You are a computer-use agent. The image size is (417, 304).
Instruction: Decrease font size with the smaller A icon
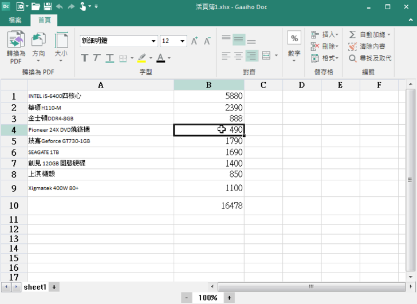(x=207, y=41)
